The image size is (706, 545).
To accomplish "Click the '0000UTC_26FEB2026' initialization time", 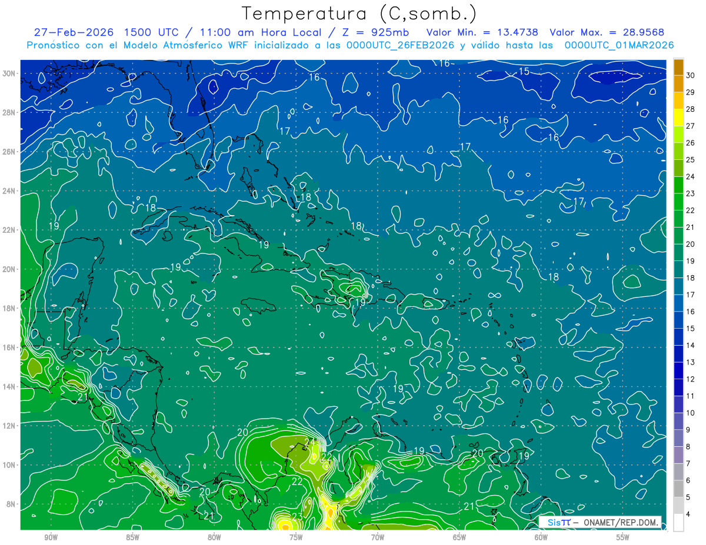I will (x=400, y=45).
